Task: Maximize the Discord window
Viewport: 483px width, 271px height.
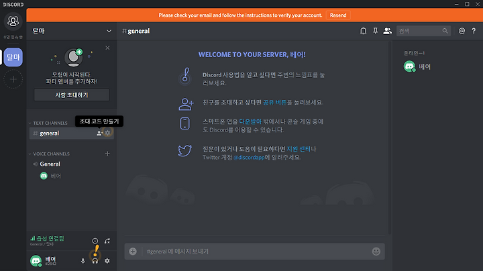Action: point(467,4)
